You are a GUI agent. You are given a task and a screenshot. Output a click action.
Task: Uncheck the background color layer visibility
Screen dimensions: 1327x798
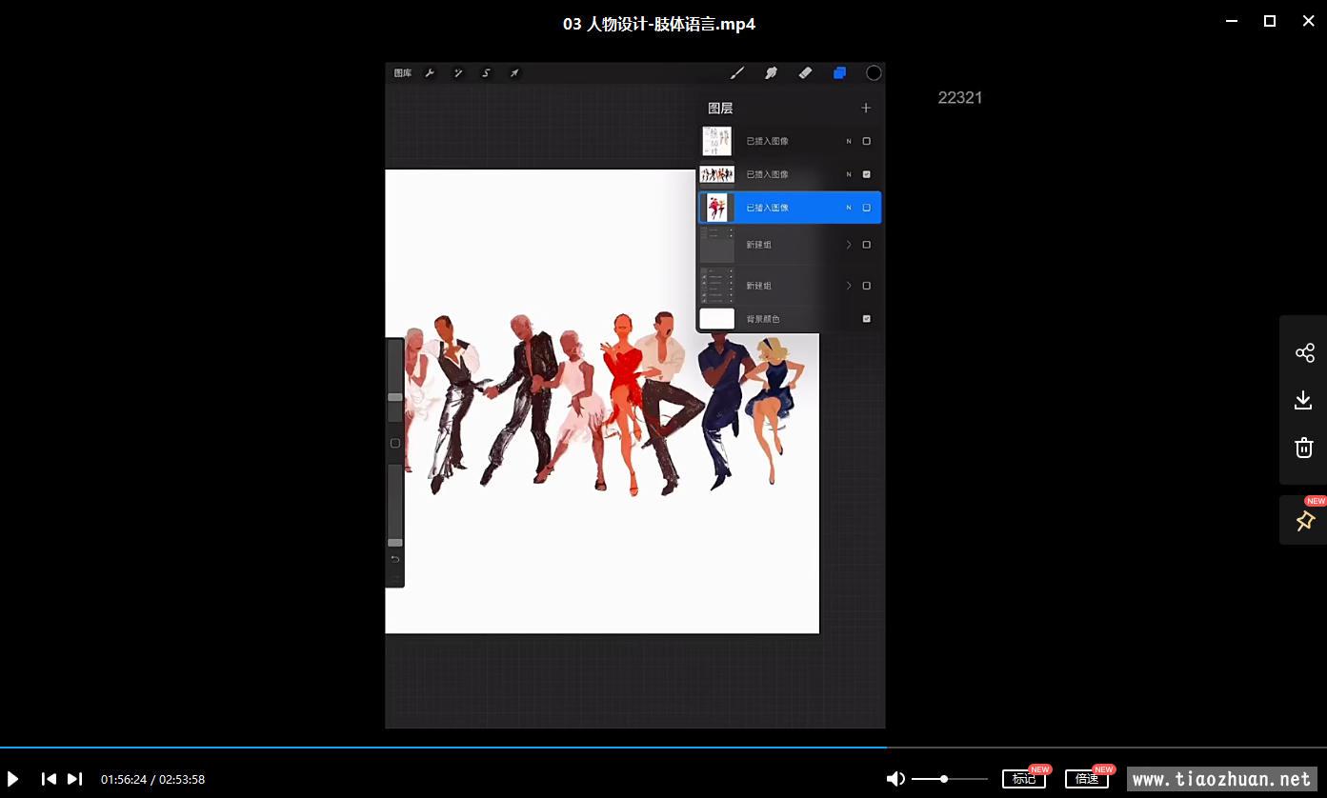[866, 319]
